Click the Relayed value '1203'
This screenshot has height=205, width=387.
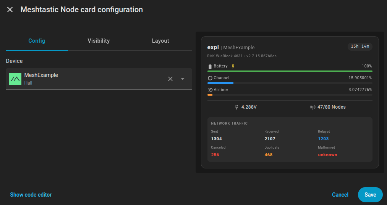coord(323,139)
